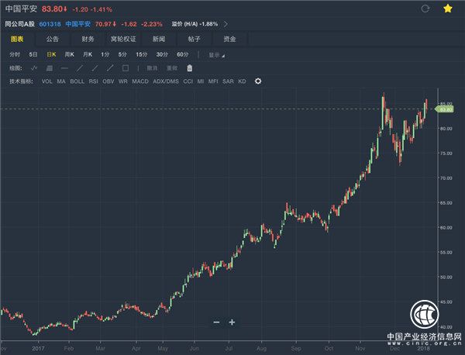Expand the arrow next to 溢价 (H/A)
Image resolution: width=465 pixels, height=355 pixels.
[x=226, y=23]
